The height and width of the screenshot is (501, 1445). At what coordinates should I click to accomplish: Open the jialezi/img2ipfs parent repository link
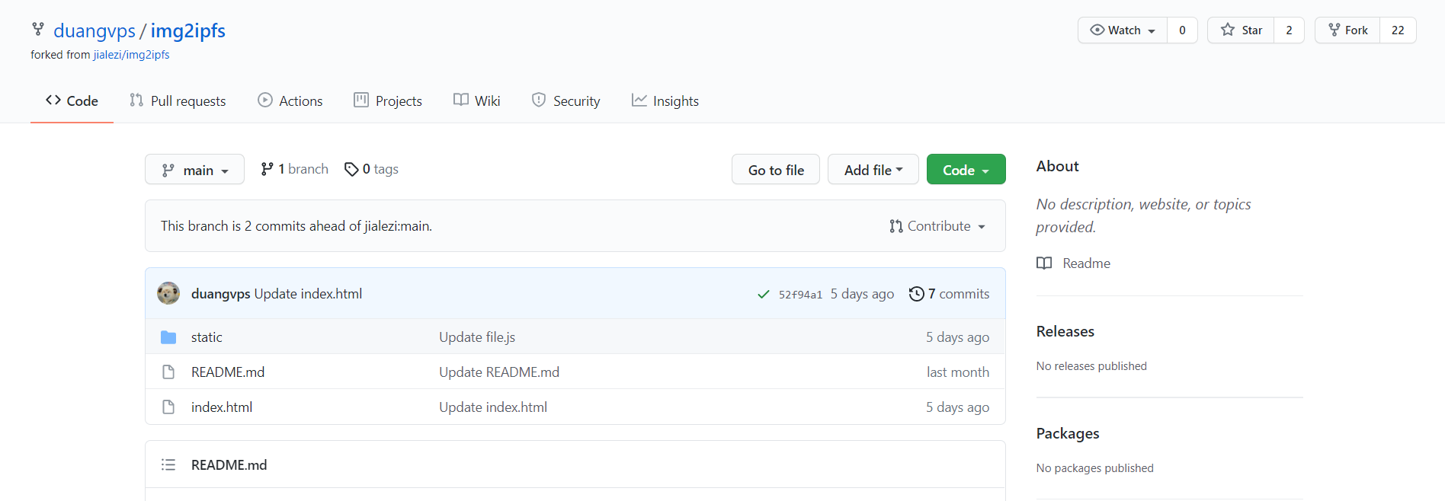[131, 55]
